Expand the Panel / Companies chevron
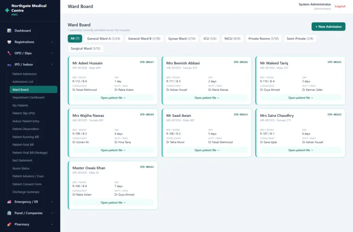 click(x=52, y=213)
